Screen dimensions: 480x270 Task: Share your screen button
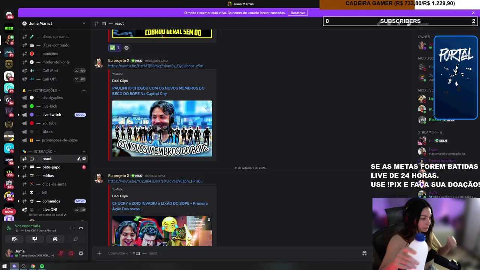(34, 239)
